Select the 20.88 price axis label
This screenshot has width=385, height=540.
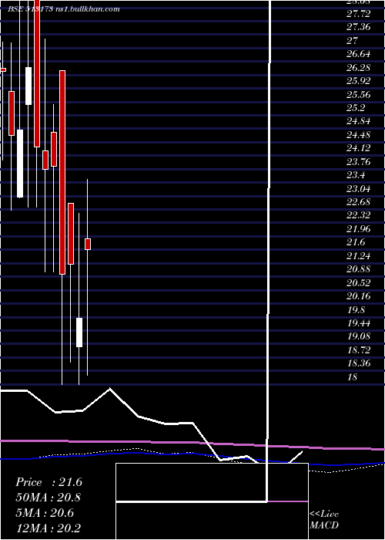click(x=359, y=269)
